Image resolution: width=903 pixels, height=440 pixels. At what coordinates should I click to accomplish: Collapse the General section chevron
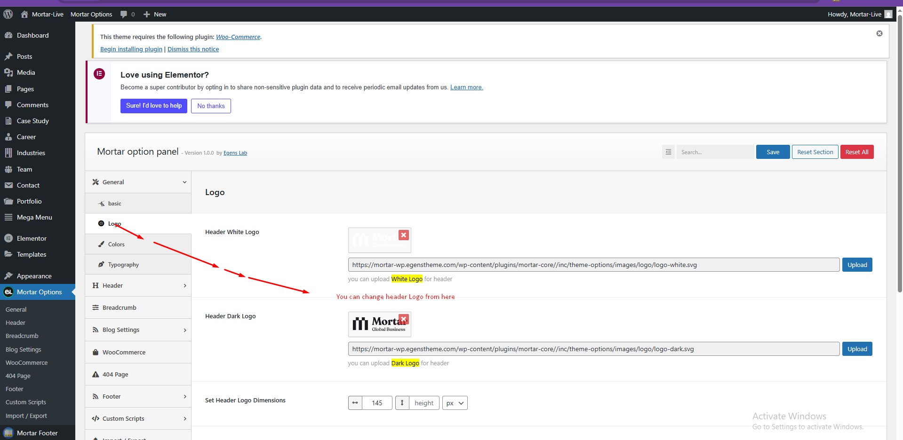coord(184,182)
